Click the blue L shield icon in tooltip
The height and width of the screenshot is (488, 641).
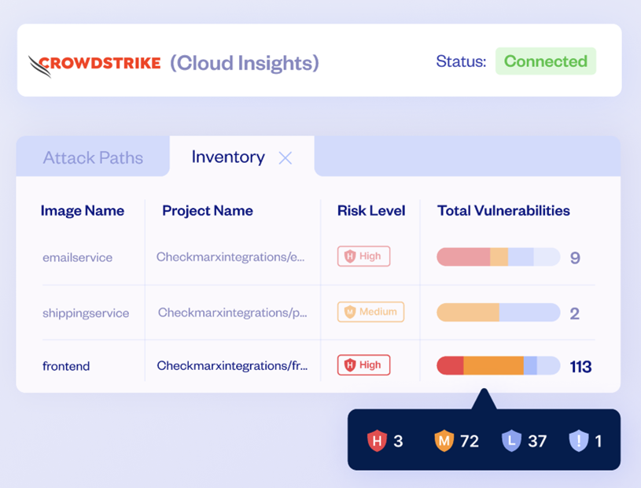click(511, 441)
